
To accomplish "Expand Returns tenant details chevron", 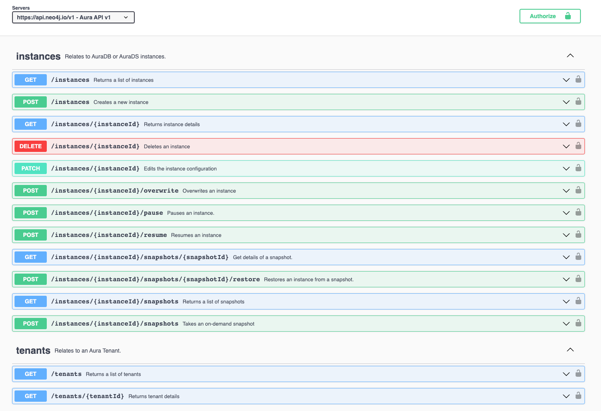I will click(566, 396).
